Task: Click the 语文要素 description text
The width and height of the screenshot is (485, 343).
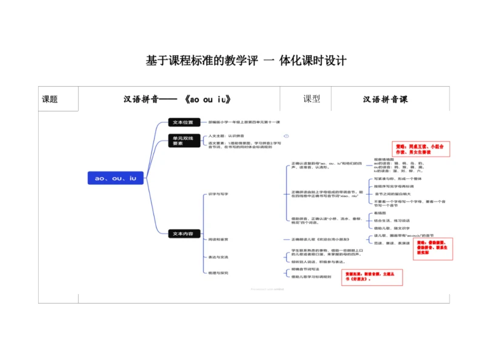Action: coord(244,145)
